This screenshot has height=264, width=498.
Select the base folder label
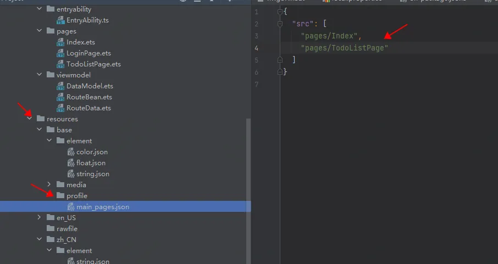coord(64,130)
